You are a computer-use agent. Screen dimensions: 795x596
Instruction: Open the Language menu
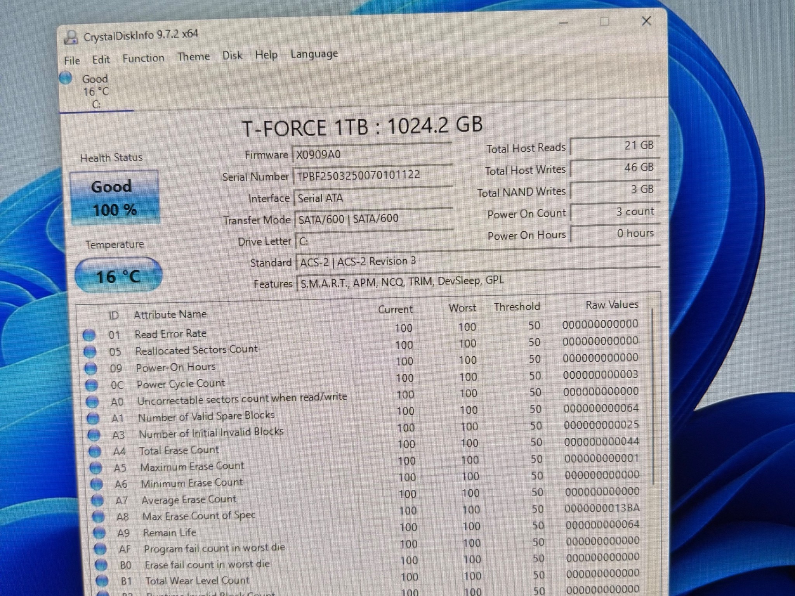[x=314, y=54]
